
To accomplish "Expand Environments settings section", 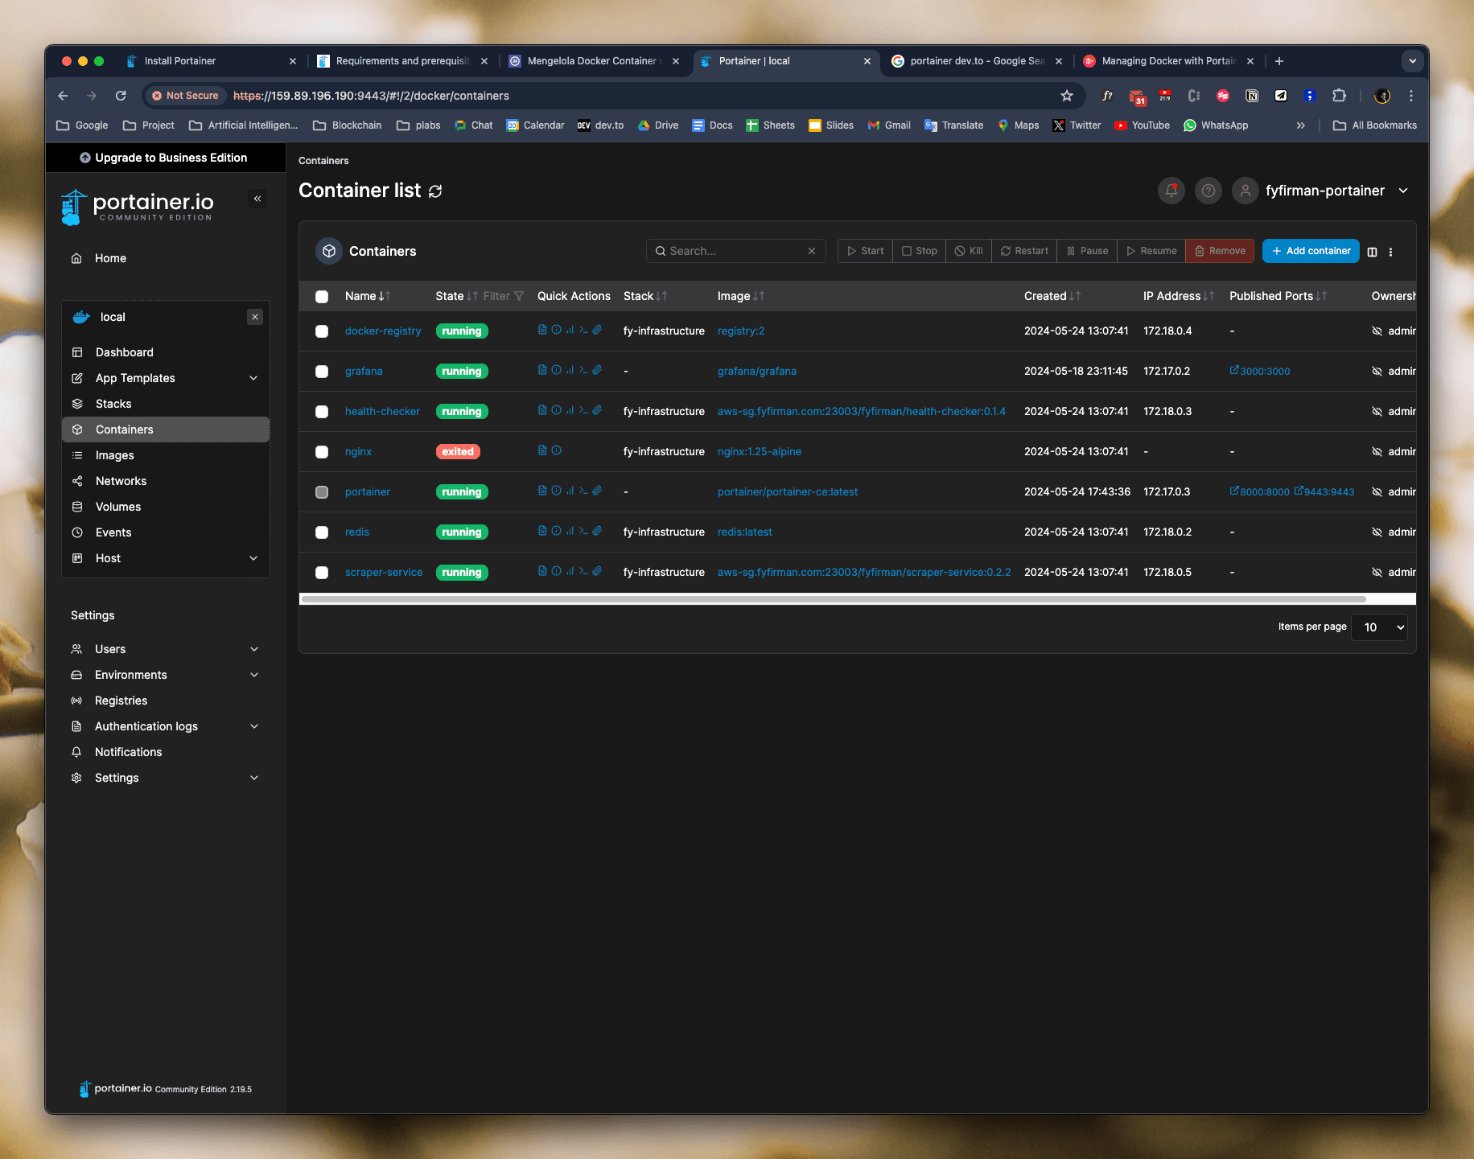I will tap(254, 675).
